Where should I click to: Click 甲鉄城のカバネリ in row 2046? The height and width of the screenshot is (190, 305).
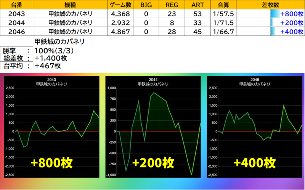(x=70, y=32)
